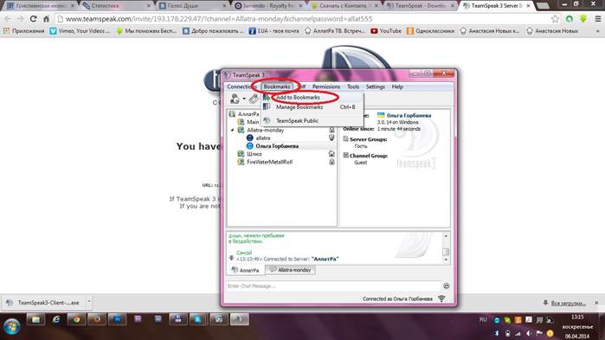
Task: Open Skype from the taskbar
Action: (198, 319)
